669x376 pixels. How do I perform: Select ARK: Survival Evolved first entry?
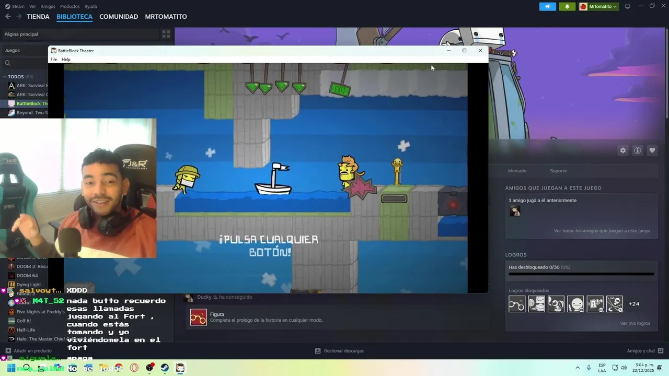(x=27, y=85)
